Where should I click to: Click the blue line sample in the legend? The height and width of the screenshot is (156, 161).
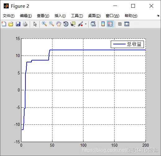click(x=119, y=44)
